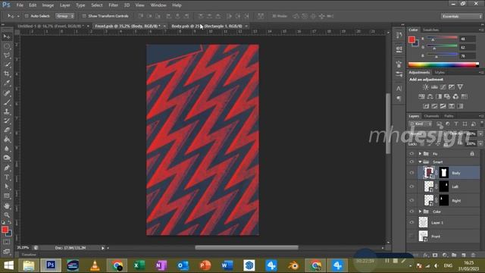Image resolution: width=485 pixels, height=273 pixels.
Task: Select the Crop tool
Action: pos(7,74)
